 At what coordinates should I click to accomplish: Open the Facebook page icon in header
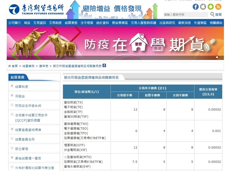tap(195, 7)
